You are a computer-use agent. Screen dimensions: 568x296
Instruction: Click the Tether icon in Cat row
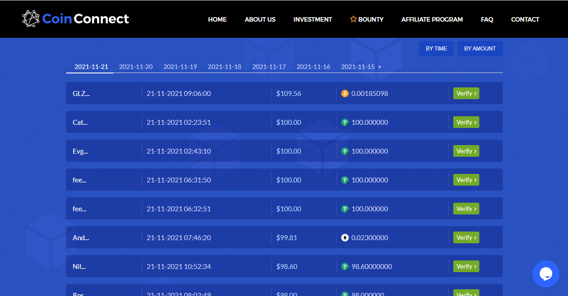[x=345, y=122]
